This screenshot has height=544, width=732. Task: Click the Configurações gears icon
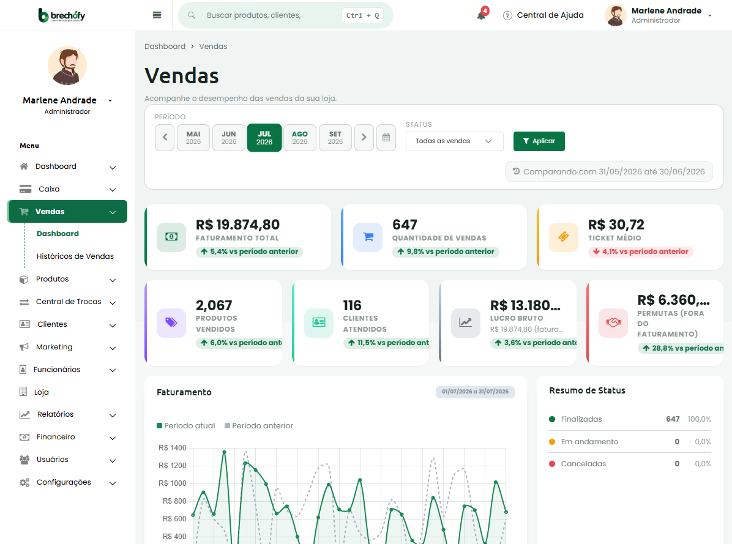24,482
